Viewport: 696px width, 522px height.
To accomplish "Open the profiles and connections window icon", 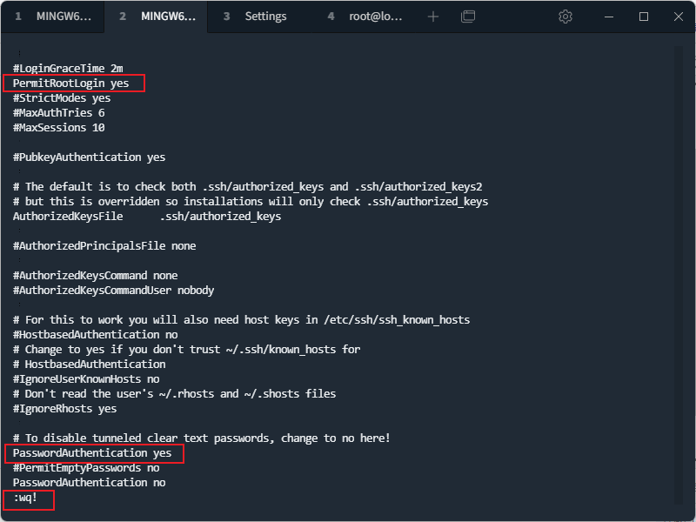I will tap(468, 17).
